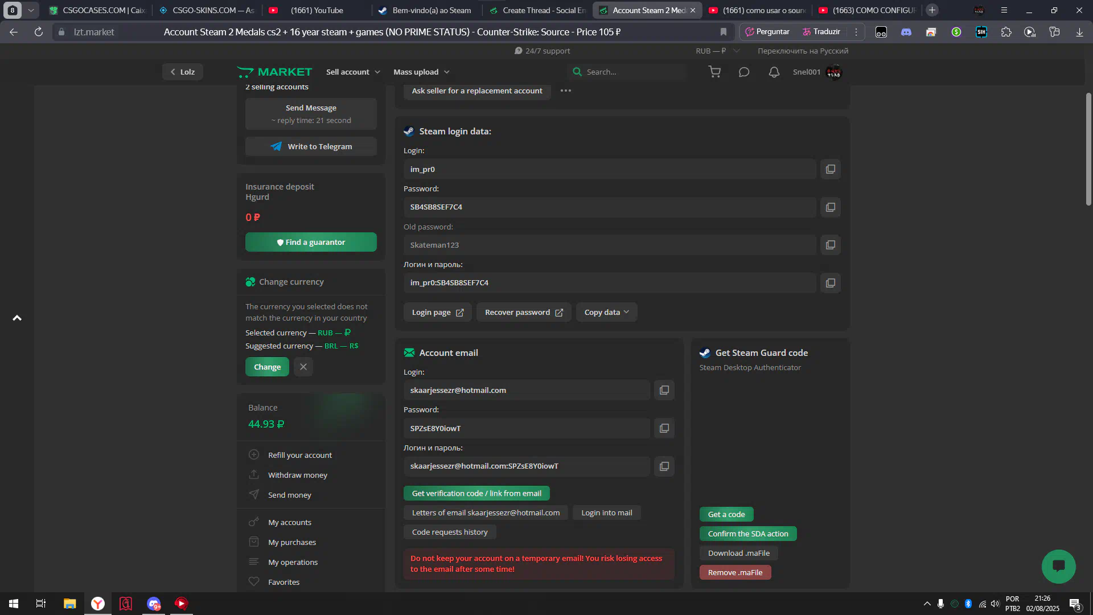The width and height of the screenshot is (1093, 615).
Task: Switch to the CSGO-SKINS.COM tab
Action: point(207,10)
